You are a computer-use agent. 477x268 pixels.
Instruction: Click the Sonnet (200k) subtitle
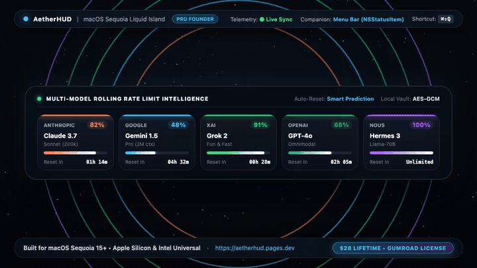61,144
